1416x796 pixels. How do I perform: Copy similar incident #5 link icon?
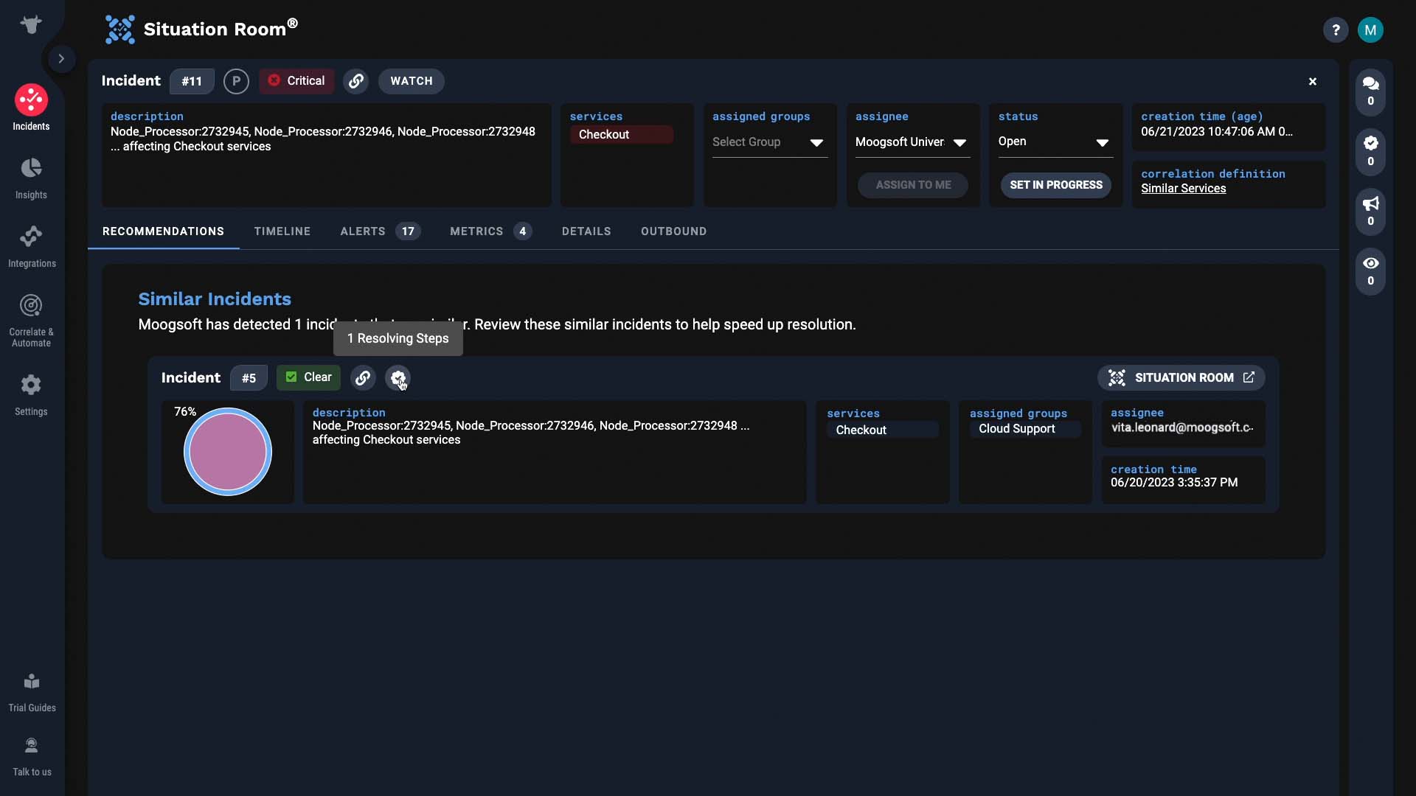(363, 378)
